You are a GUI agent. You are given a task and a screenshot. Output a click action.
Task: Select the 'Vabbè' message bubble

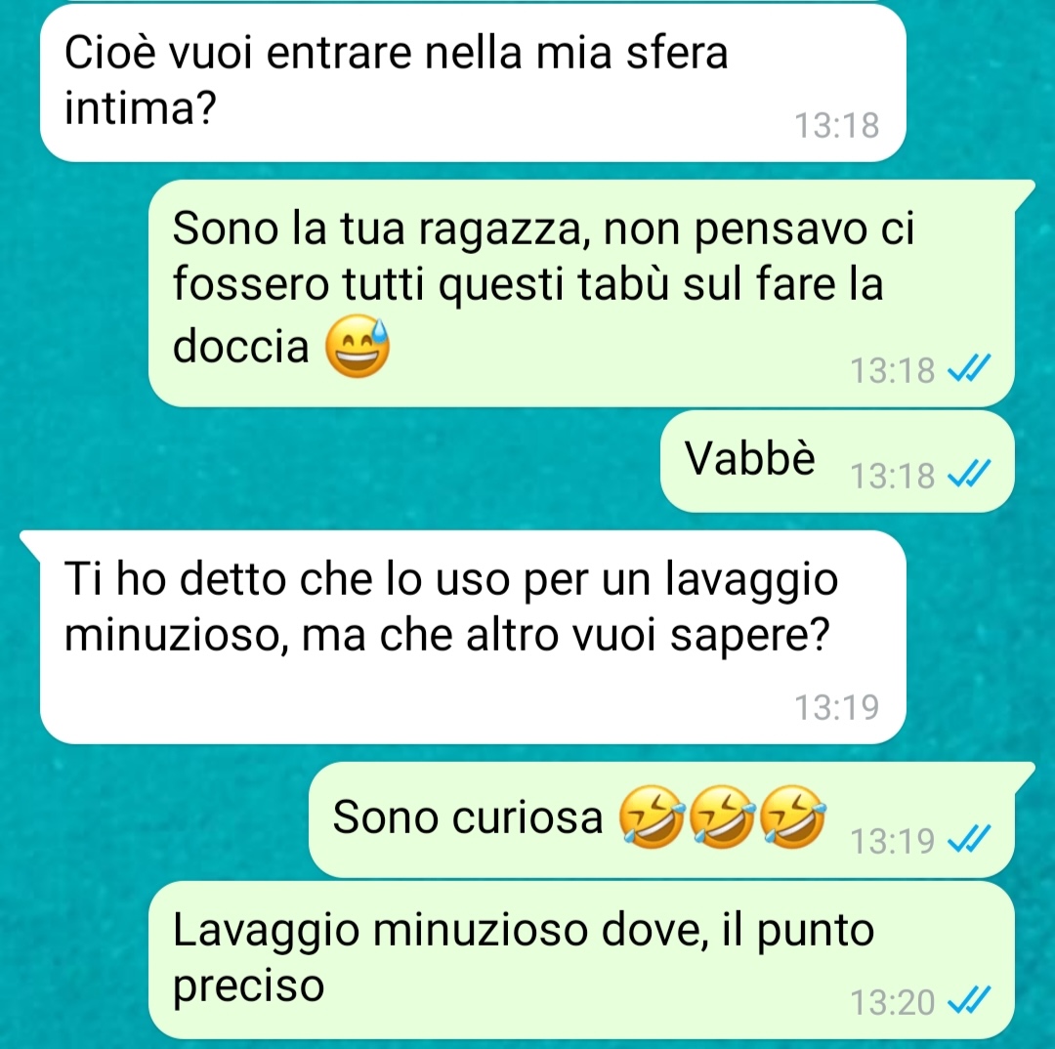pyautogui.click(x=837, y=462)
